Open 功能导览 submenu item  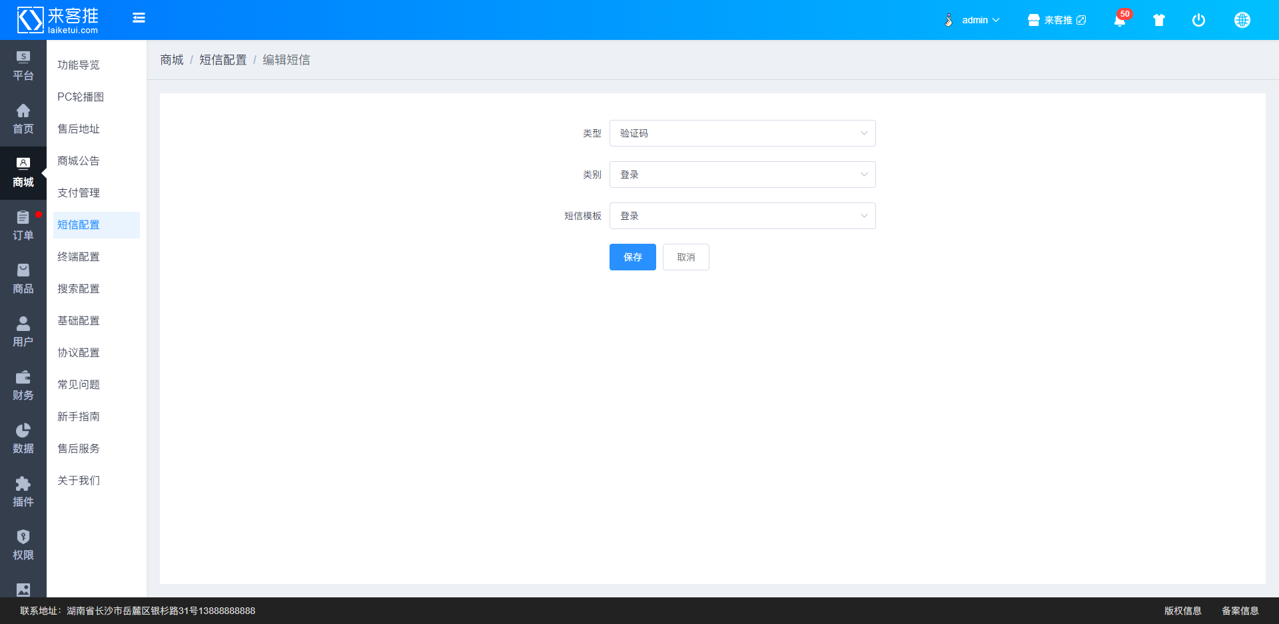[96, 65]
